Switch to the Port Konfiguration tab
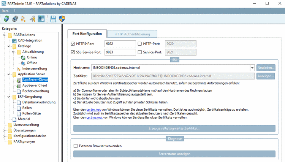285x162 pixels. pos(87,33)
